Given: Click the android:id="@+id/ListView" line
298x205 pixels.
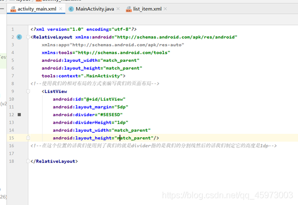Looking at the screenshot, I should tap(89, 99).
